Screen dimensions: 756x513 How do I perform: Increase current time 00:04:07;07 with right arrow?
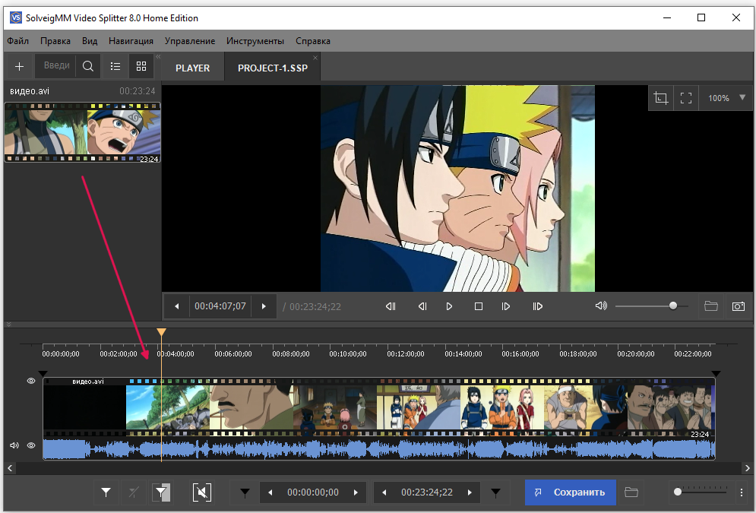tap(264, 306)
